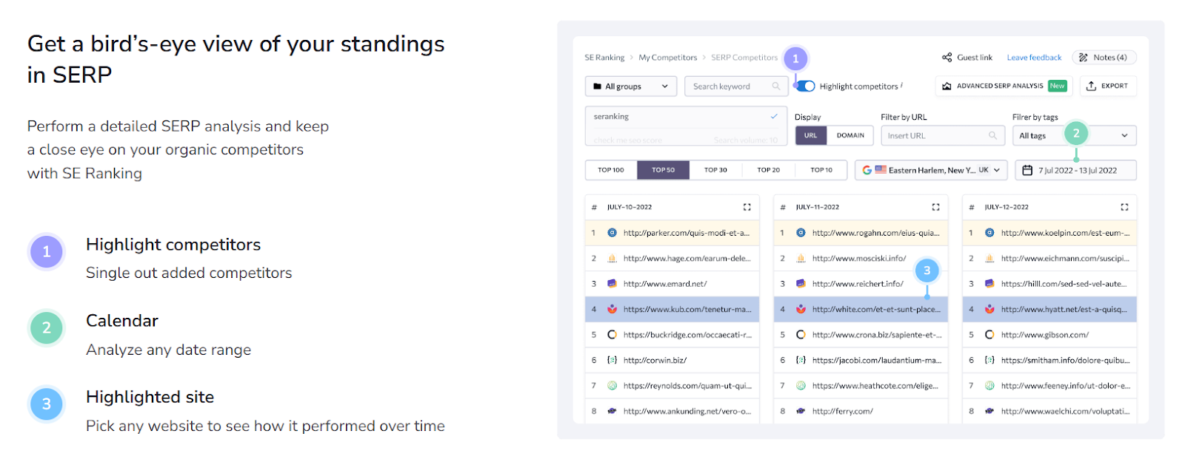Viewport: 1185px width, 476px height.
Task: Open Notes (4) panel
Action: click(1104, 57)
